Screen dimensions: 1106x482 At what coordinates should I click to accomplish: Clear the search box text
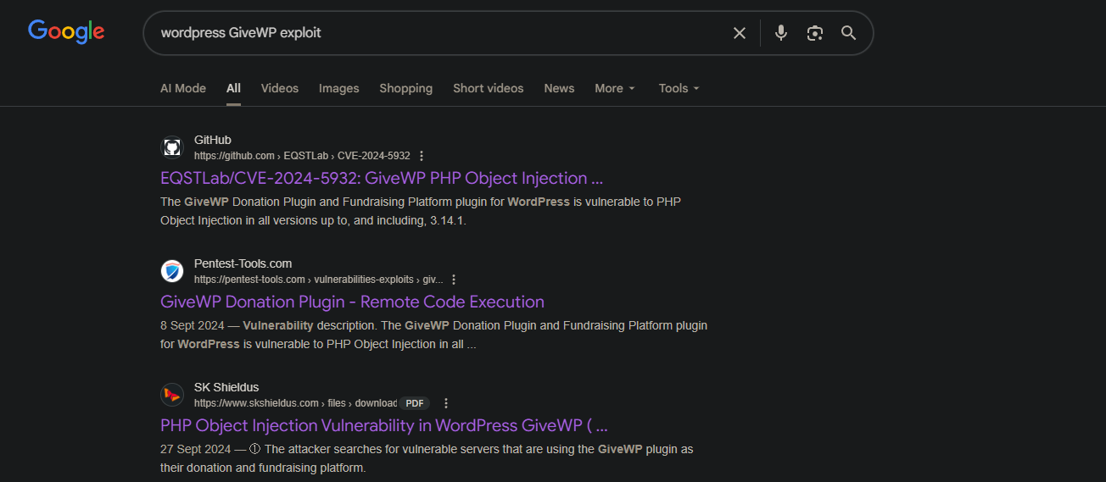(x=739, y=33)
